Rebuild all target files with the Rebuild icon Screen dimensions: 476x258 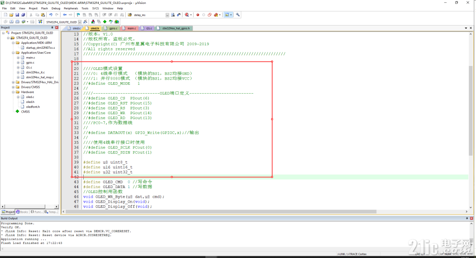pos(17,22)
